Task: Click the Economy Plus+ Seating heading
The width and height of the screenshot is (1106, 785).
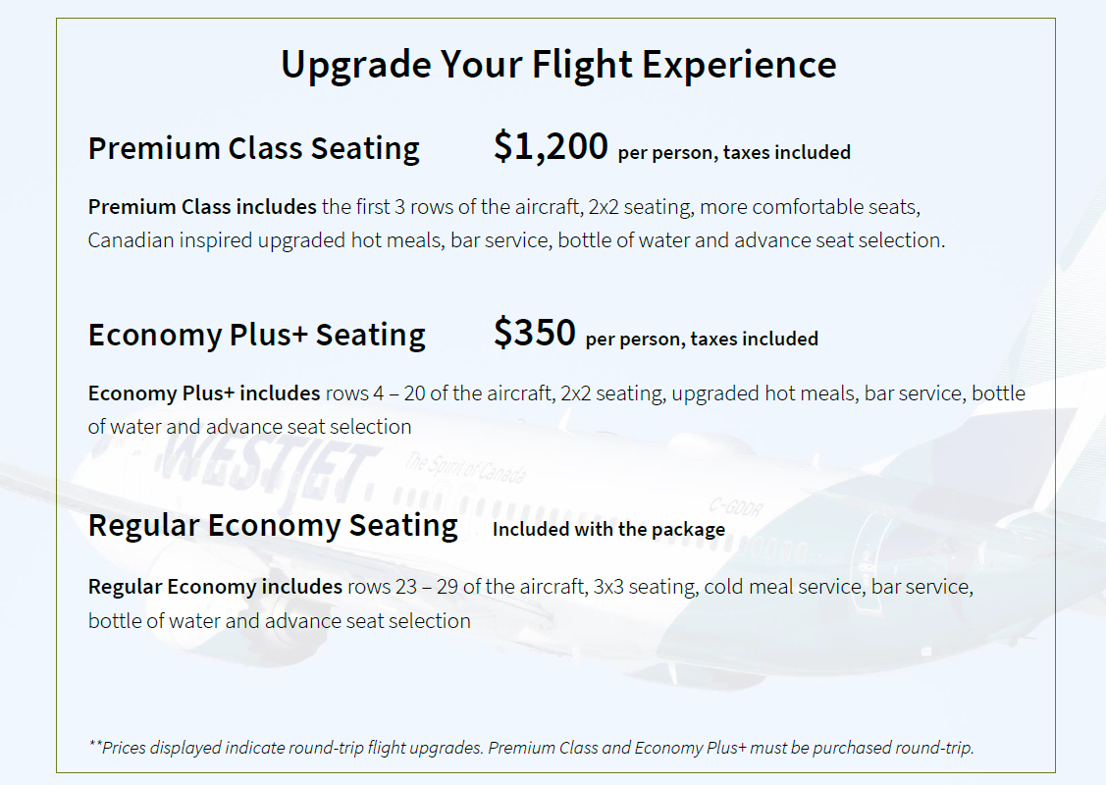Action: point(257,335)
